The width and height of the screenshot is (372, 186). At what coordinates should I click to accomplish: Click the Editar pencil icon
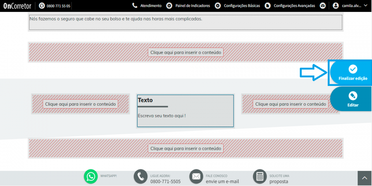point(353,96)
